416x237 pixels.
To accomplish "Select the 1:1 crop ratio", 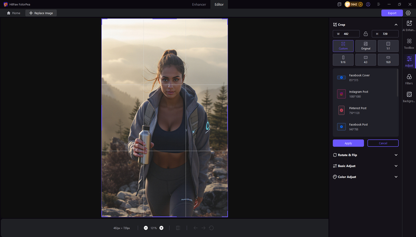I will point(388,46).
